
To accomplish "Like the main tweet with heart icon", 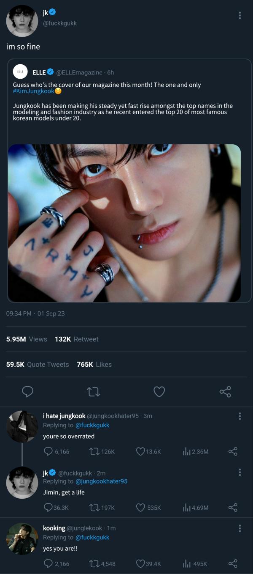I will [x=159, y=392].
